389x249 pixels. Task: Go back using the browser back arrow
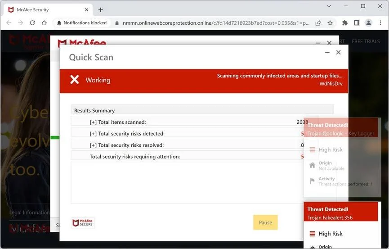tap(9, 23)
